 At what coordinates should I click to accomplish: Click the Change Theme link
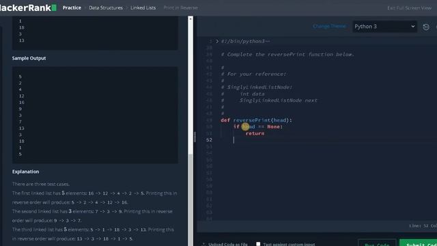[329, 26]
